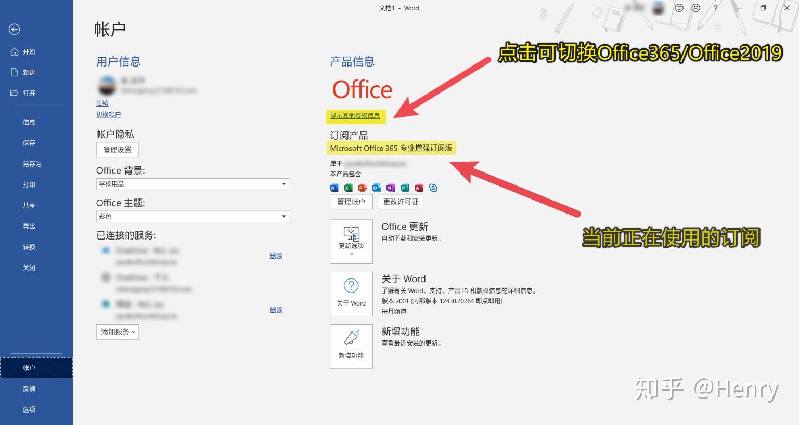Screen dimensions: 799x425
Task: Click the OneNote app icon
Action: [391, 188]
